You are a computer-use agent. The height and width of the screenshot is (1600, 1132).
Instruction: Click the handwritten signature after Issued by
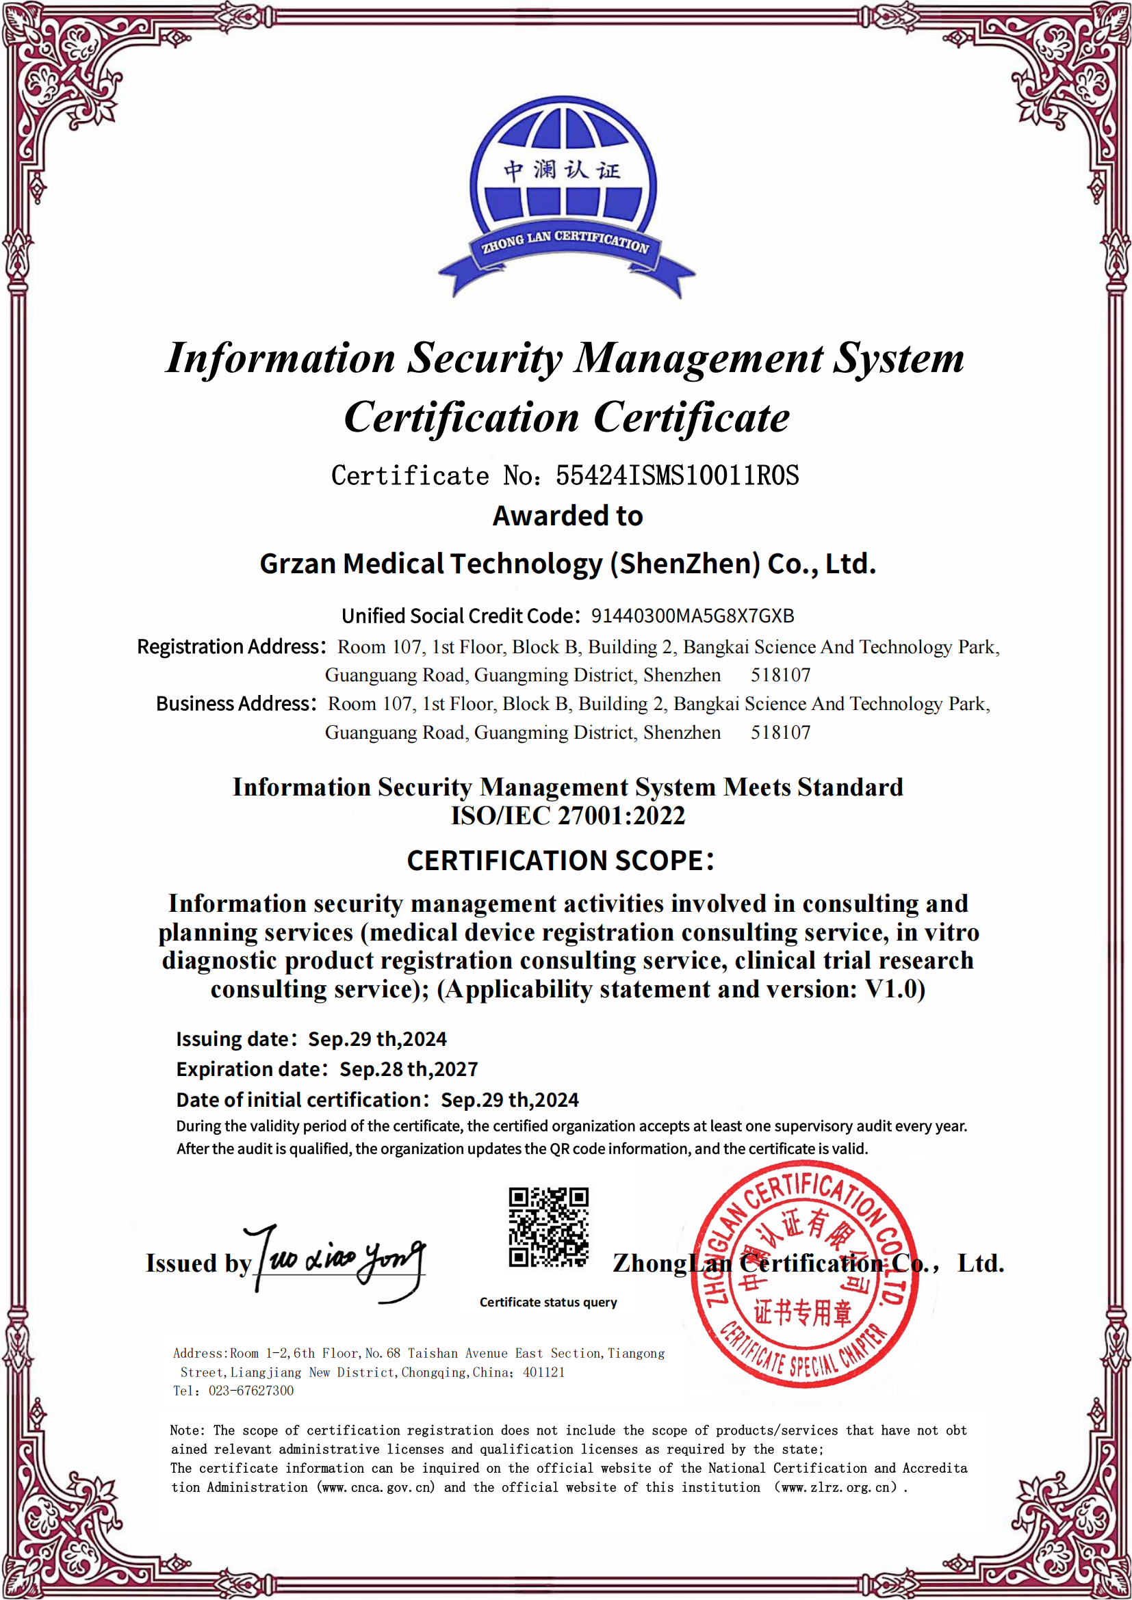click(x=342, y=1261)
